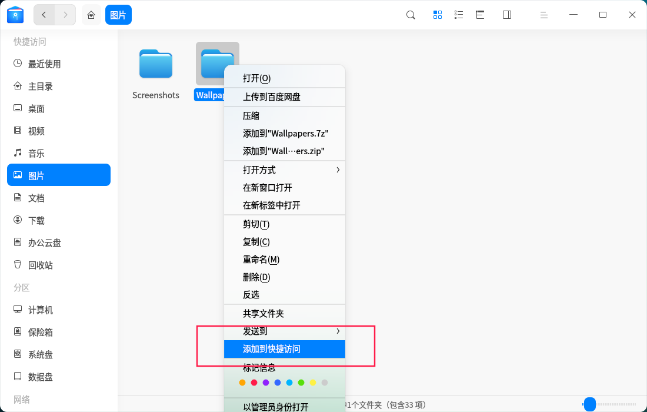Choose 添加到快捷访问 menu entry
The height and width of the screenshot is (412, 647).
[x=284, y=349]
